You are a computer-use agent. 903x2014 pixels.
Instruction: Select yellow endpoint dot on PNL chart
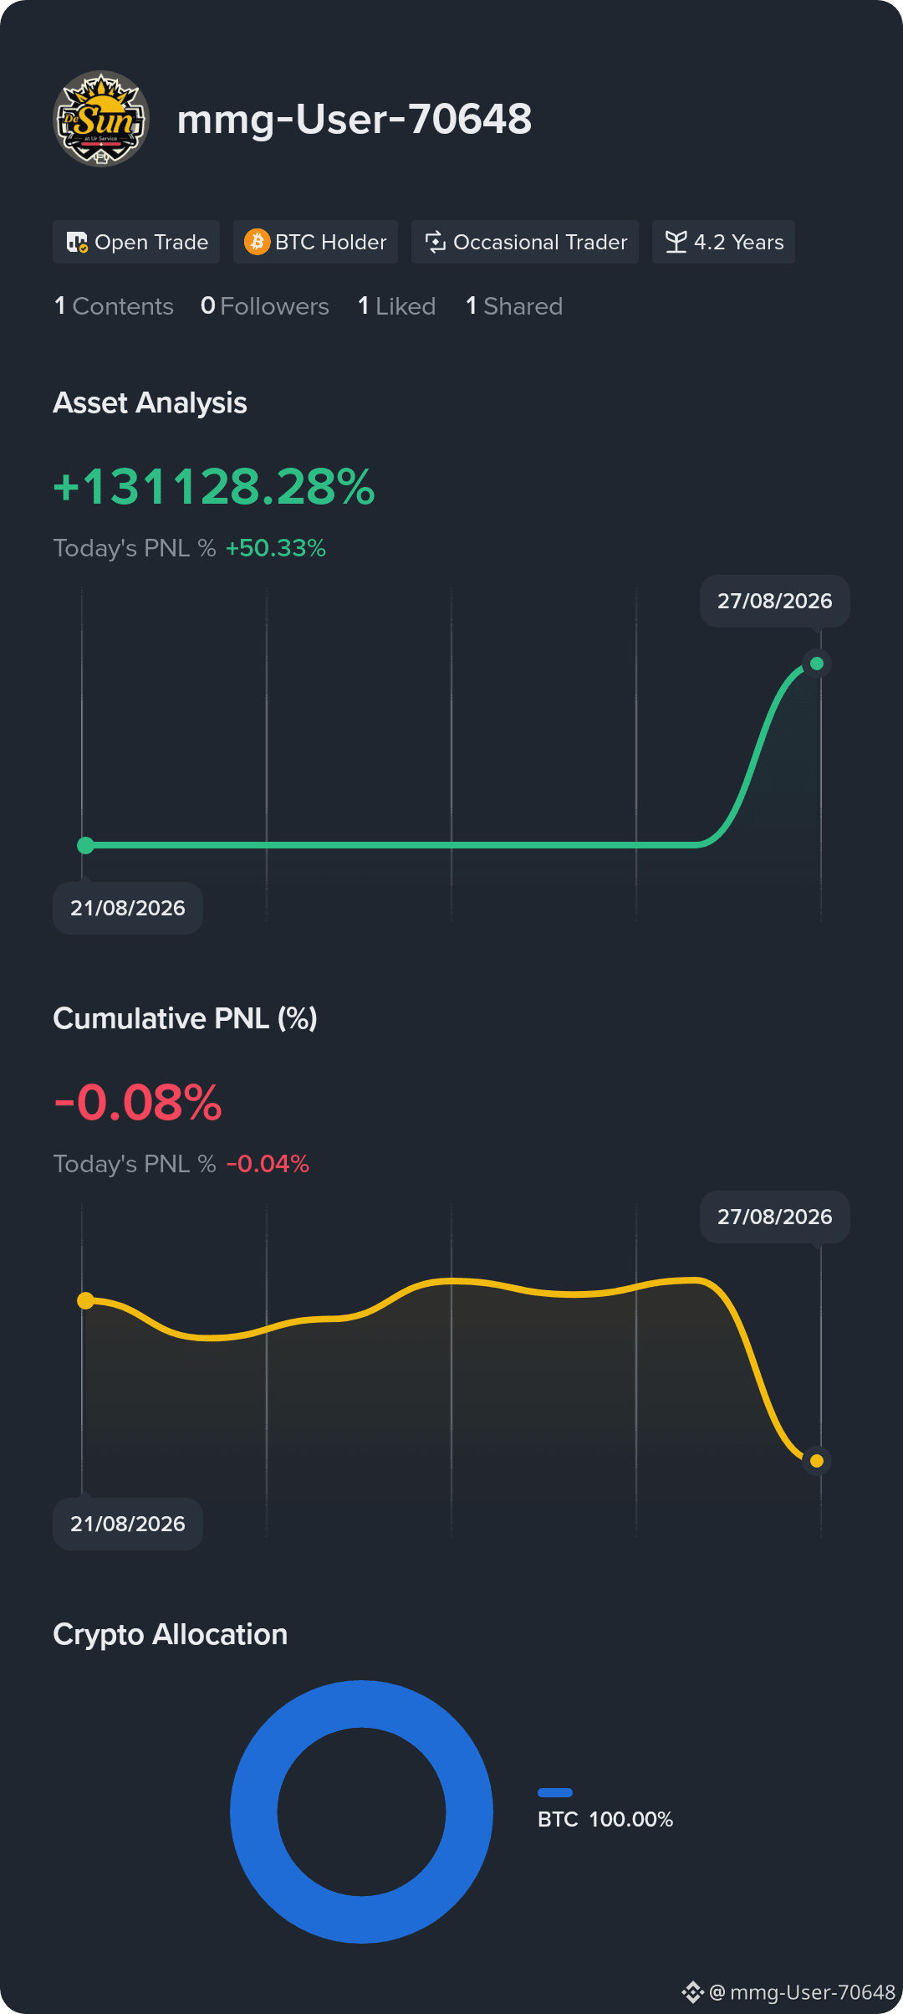(x=817, y=1461)
